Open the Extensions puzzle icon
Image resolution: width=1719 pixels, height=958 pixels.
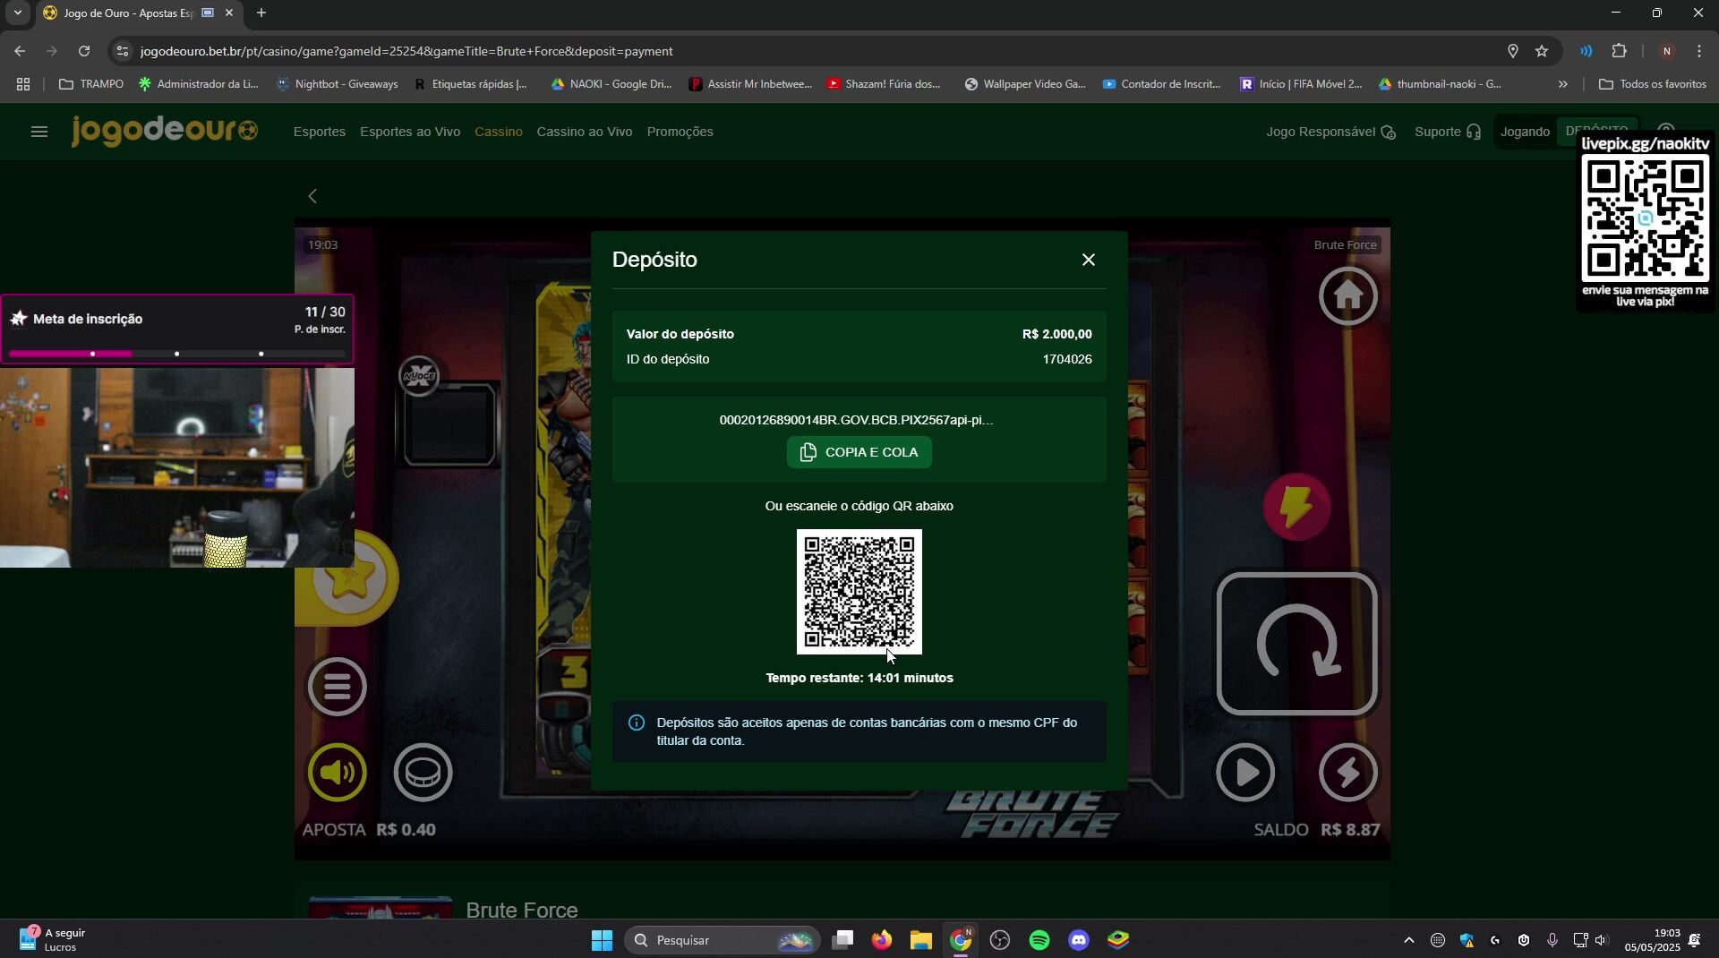(x=1620, y=51)
